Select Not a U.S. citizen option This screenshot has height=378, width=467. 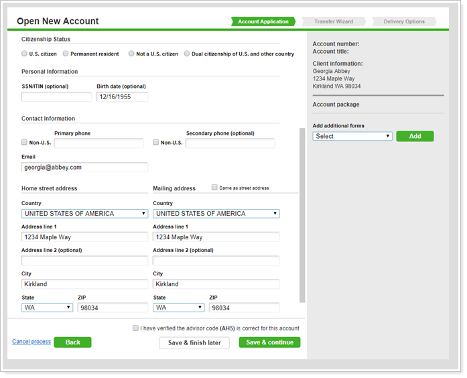132,54
